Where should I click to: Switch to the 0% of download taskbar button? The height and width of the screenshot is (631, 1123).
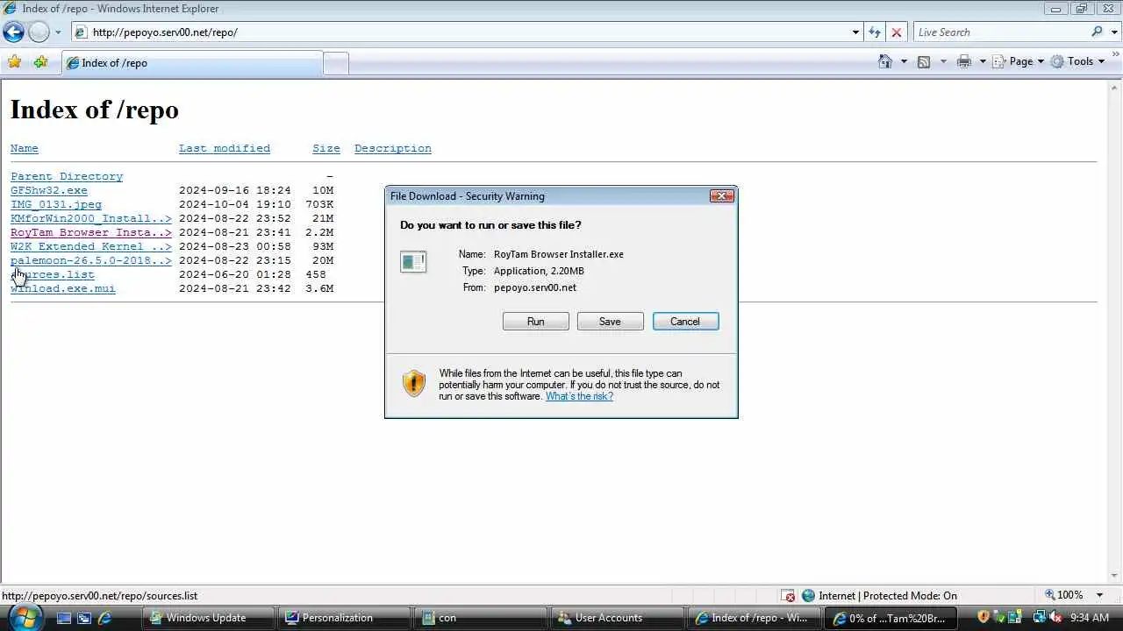(891, 618)
